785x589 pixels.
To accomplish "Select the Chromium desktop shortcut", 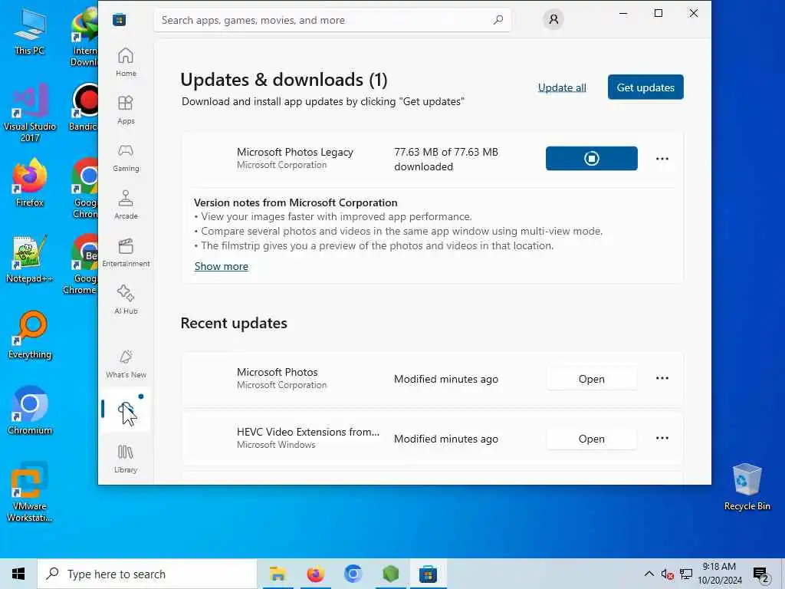I will 30,411.
